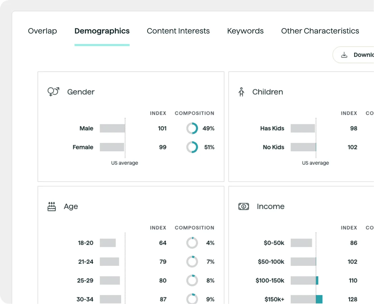Click the 25-29 age composition donut
This screenshot has height=304, width=374.
192,281
